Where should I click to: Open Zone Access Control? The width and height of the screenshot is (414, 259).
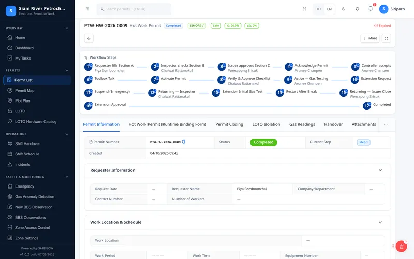coord(37,227)
